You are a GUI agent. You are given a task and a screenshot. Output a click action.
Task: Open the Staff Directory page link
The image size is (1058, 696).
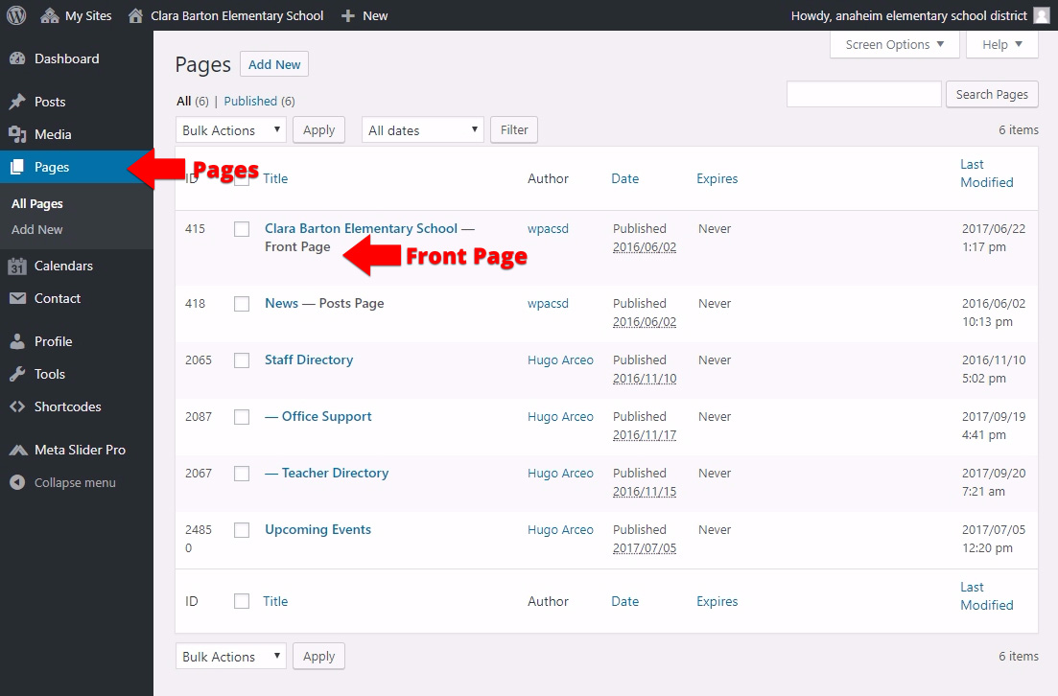(309, 360)
